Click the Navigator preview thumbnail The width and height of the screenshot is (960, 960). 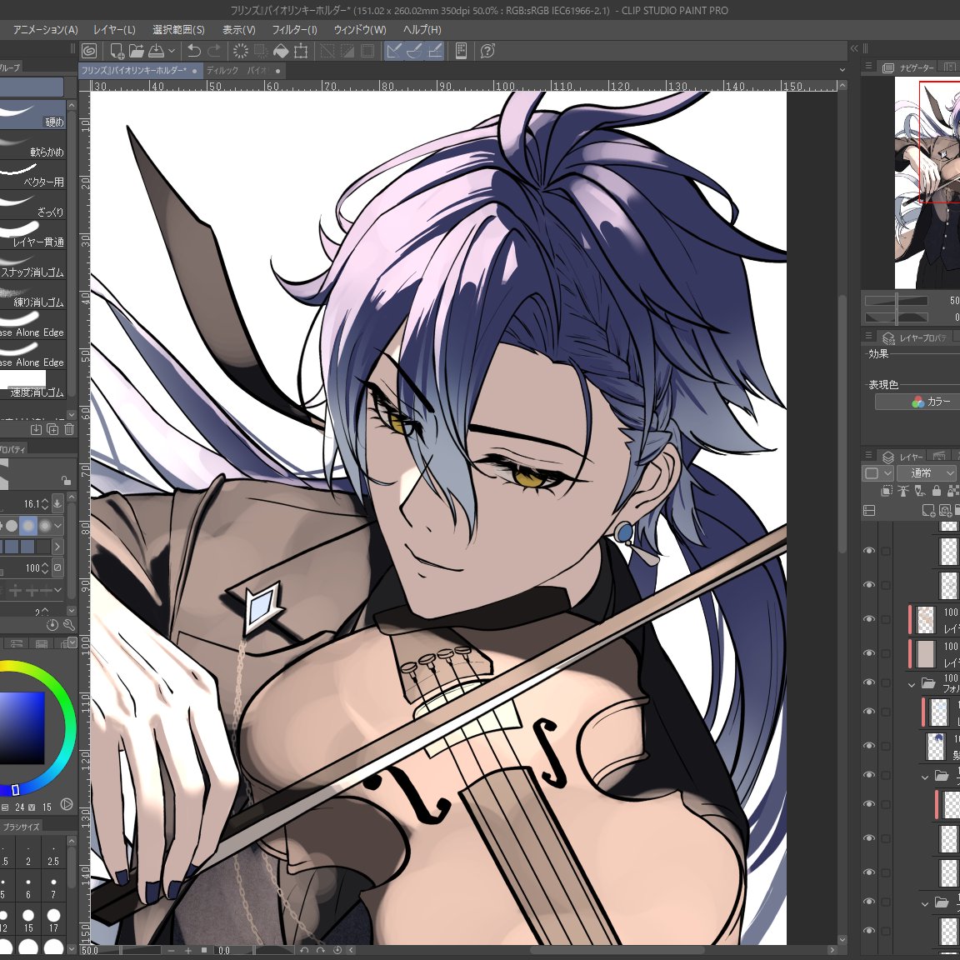click(x=927, y=183)
